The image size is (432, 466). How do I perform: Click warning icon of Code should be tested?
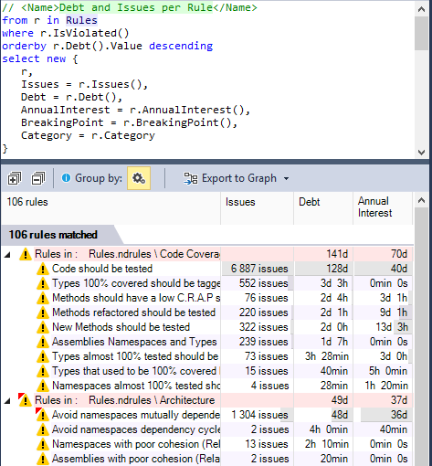pyautogui.click(x=43, y=269)
